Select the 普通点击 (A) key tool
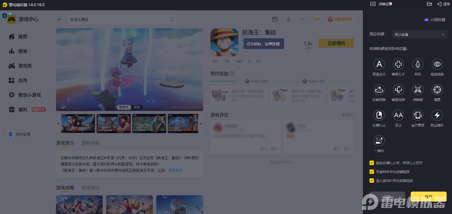 click(x=379, y=64)
